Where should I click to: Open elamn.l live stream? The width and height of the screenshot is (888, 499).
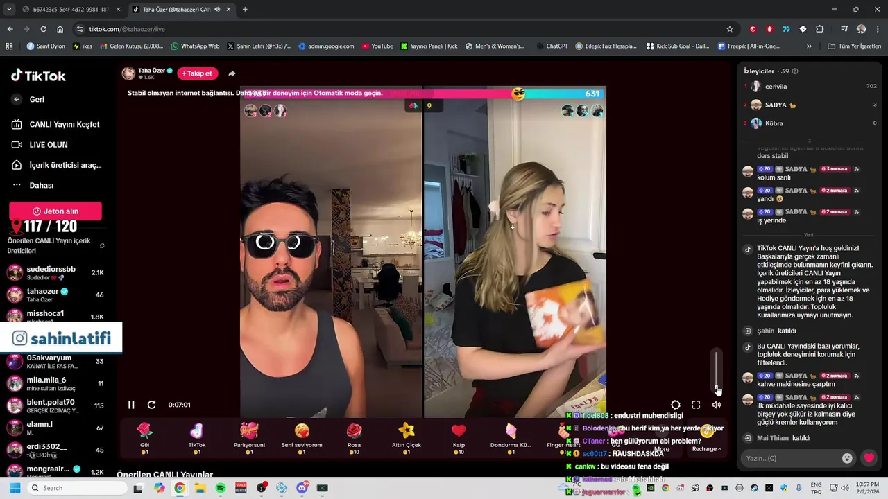55,428
